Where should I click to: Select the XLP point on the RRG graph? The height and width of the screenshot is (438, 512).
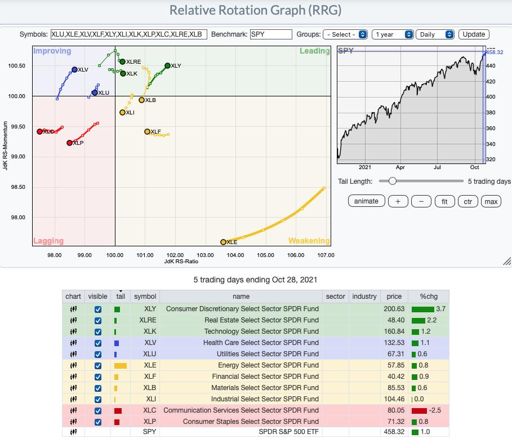click(x=69, y=143)
